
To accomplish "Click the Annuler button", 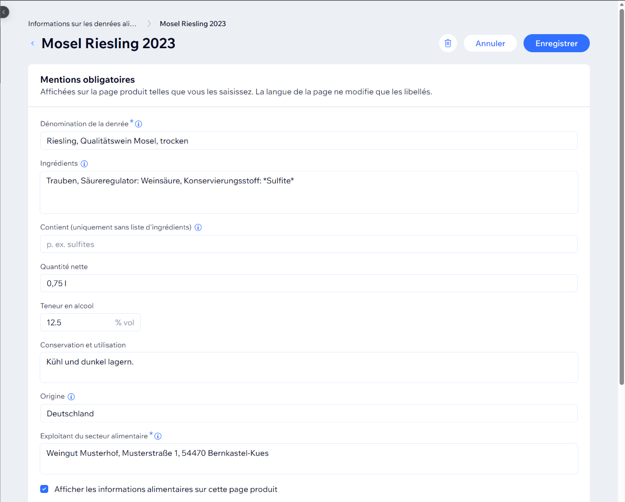I will (490, 43).
